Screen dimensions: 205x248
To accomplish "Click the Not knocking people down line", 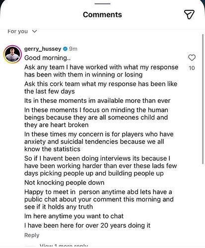I will [x=65, y=182].
